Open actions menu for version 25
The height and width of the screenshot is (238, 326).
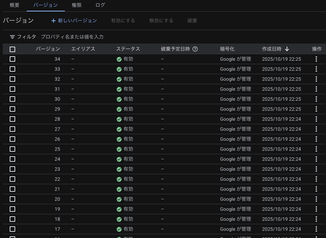click(316, 149)
